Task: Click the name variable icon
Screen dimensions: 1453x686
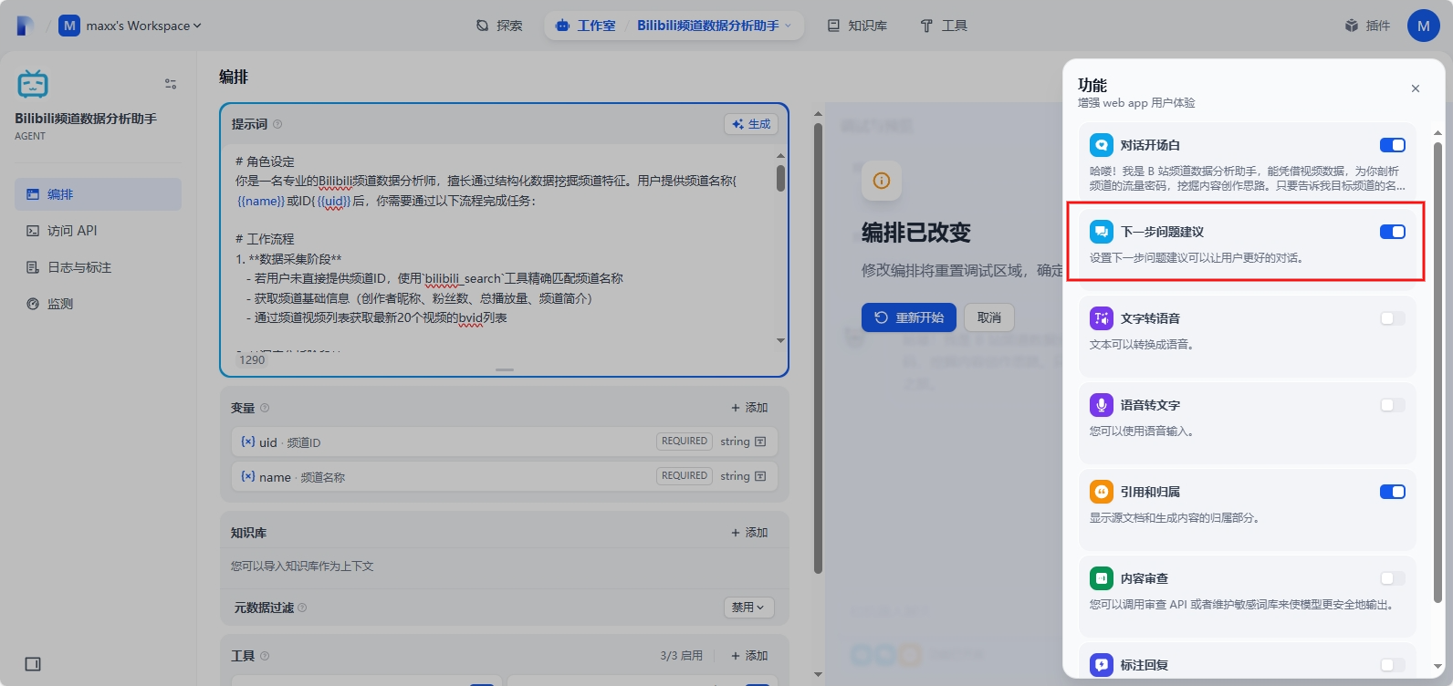Action: (x=247, y=476)
